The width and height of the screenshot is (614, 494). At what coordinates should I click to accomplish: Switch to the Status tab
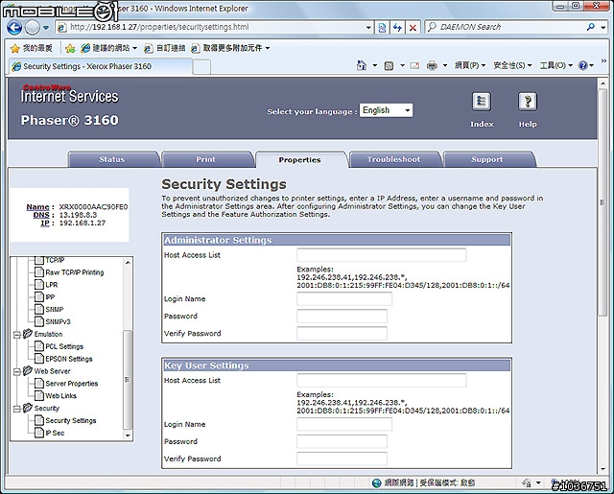(x=113, y=159)
